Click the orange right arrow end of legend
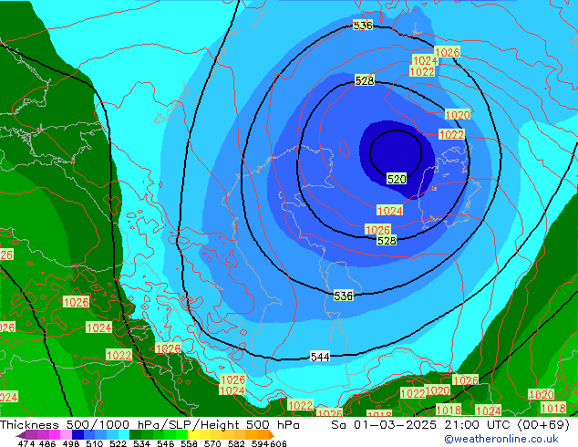Viewport: 578px width, 447px height. (x=272, y=435)
